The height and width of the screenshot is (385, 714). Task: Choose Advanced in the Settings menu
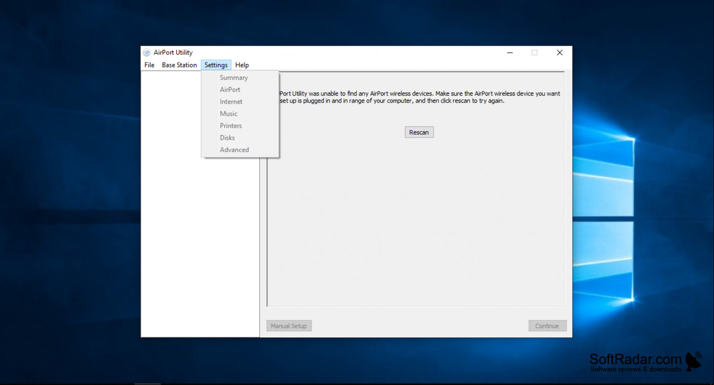tap(240, 150)
